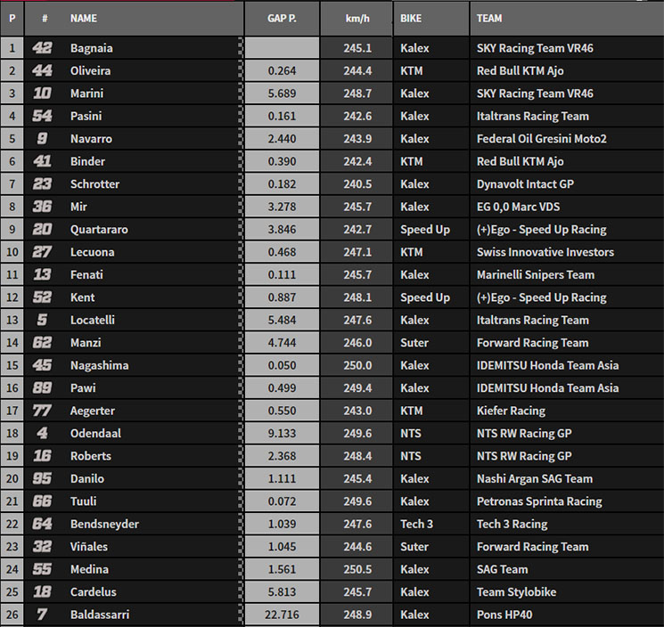Click speed value 248.7 for Marini

click(357, 94)
